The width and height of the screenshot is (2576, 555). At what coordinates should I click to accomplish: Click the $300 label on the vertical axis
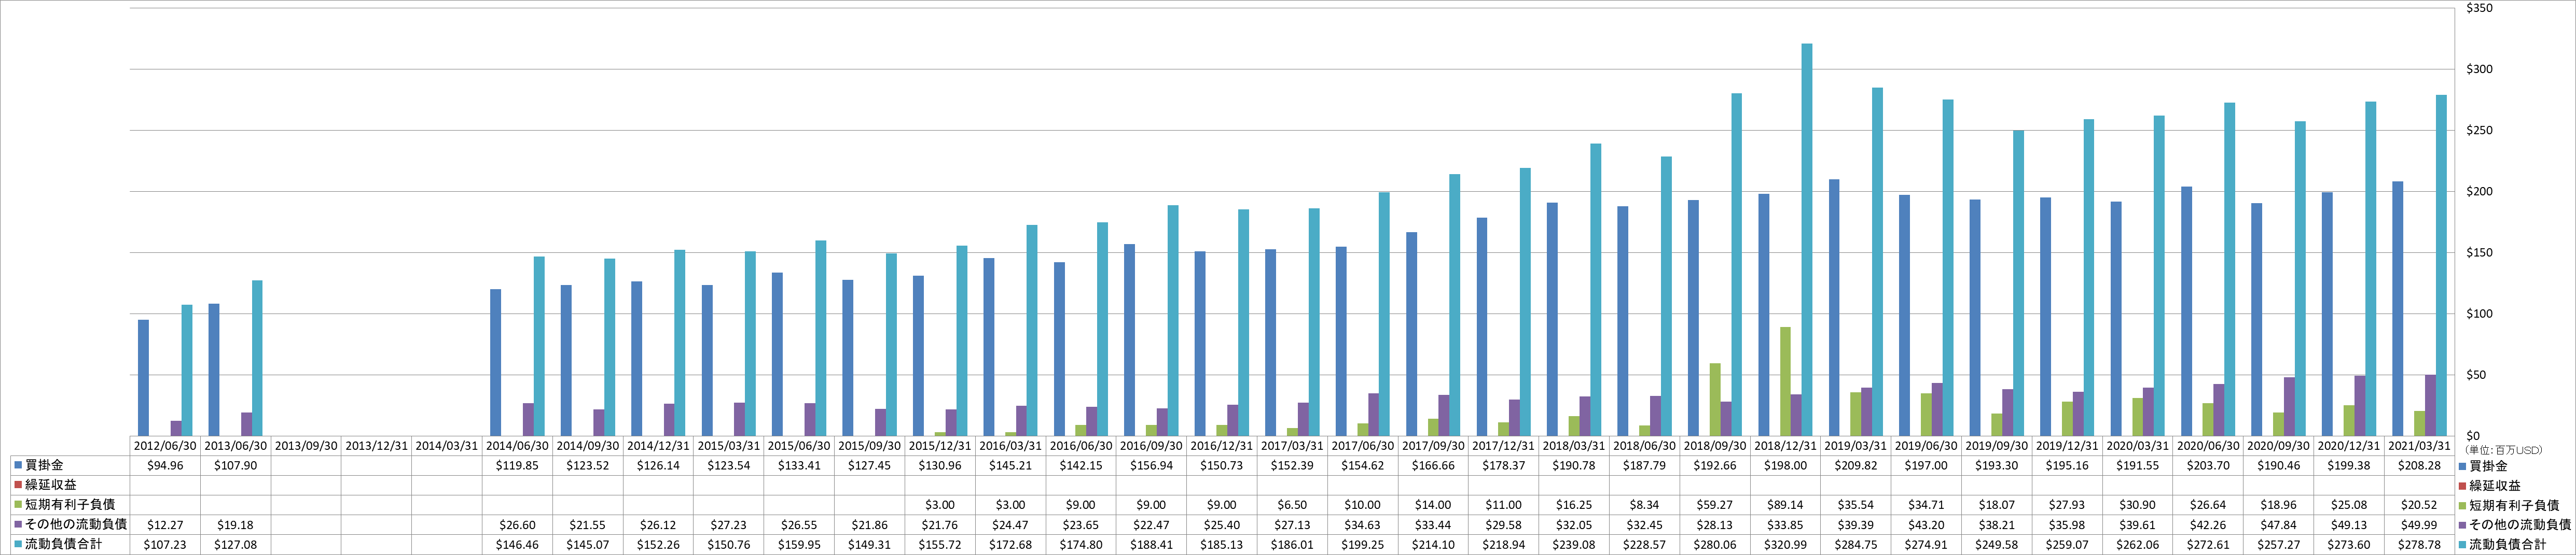pos(2480,69)
